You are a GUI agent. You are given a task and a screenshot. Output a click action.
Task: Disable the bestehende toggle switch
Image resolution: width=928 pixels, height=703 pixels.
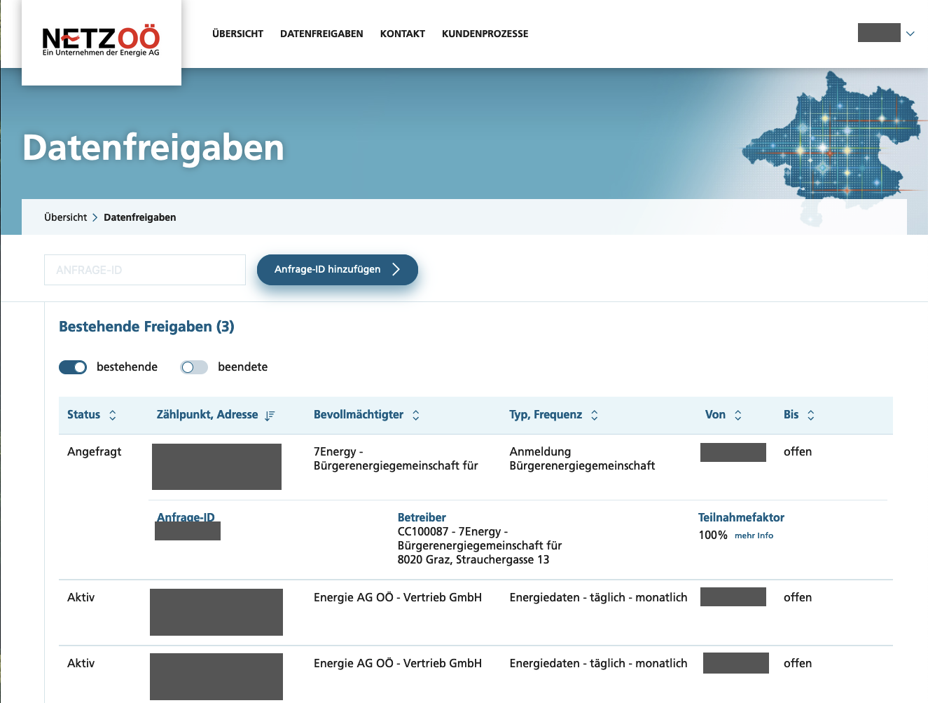pyautogui.click(x=73, y=367)
